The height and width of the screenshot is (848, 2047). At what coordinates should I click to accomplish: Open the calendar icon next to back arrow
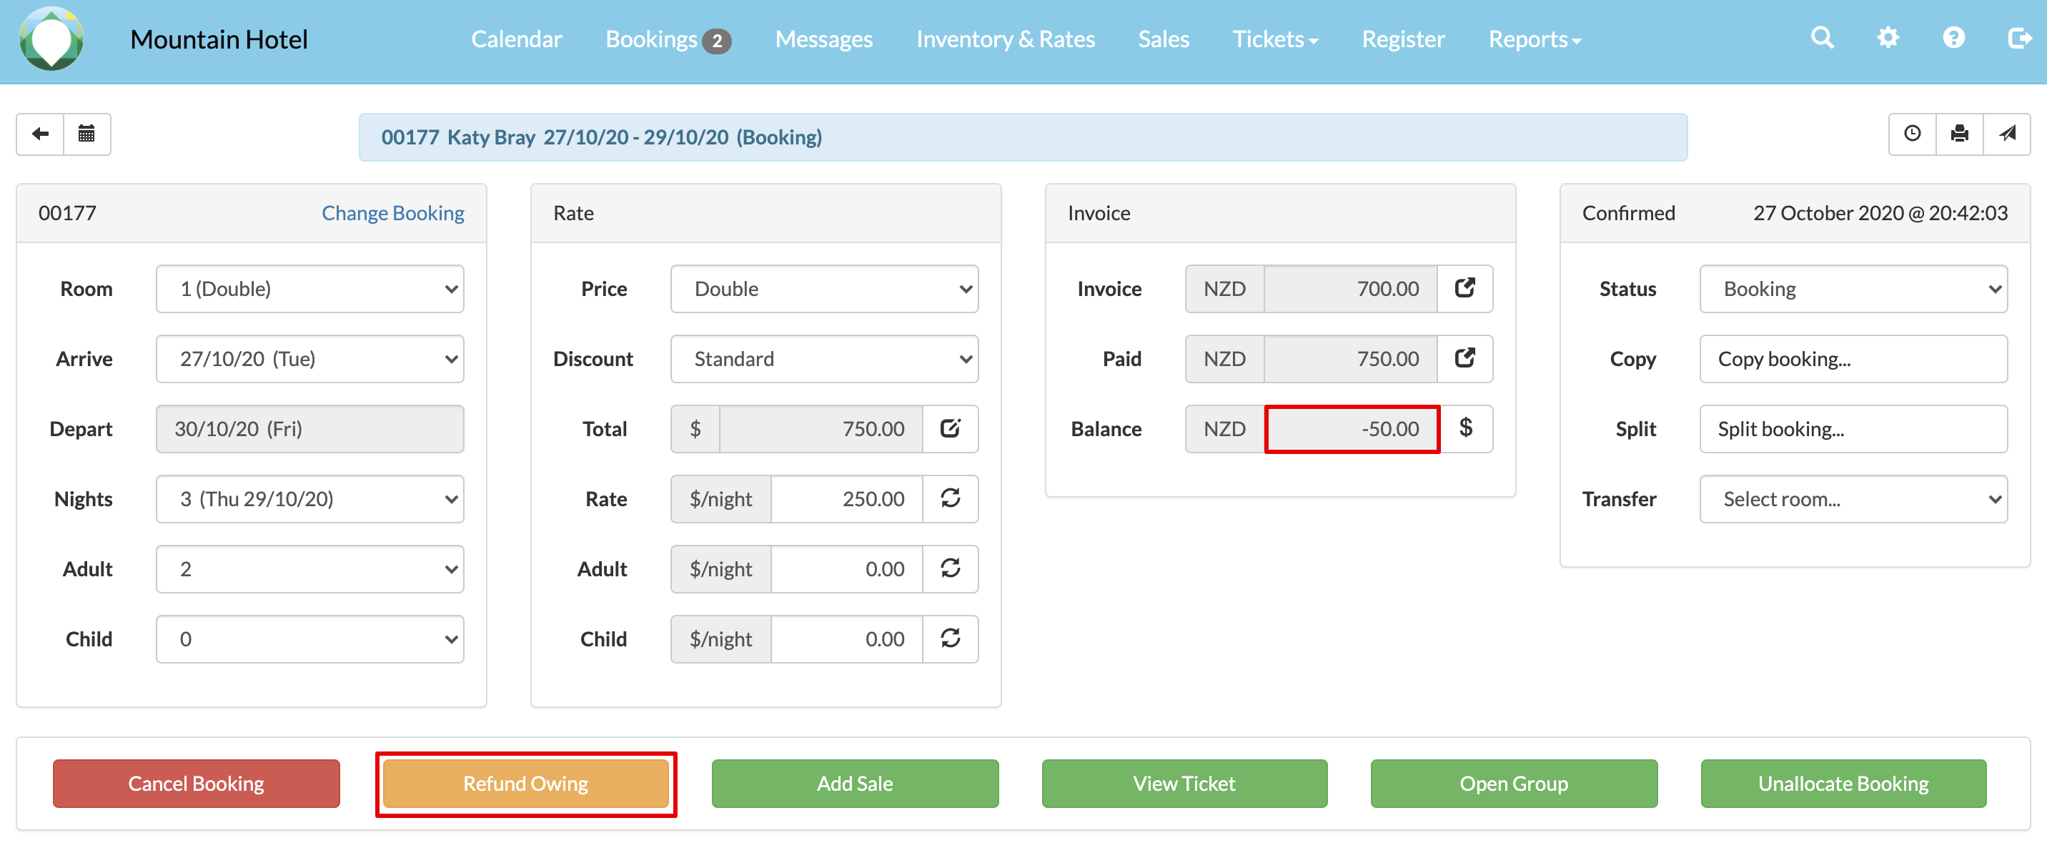pyautogui.click(x=86, y=134)
